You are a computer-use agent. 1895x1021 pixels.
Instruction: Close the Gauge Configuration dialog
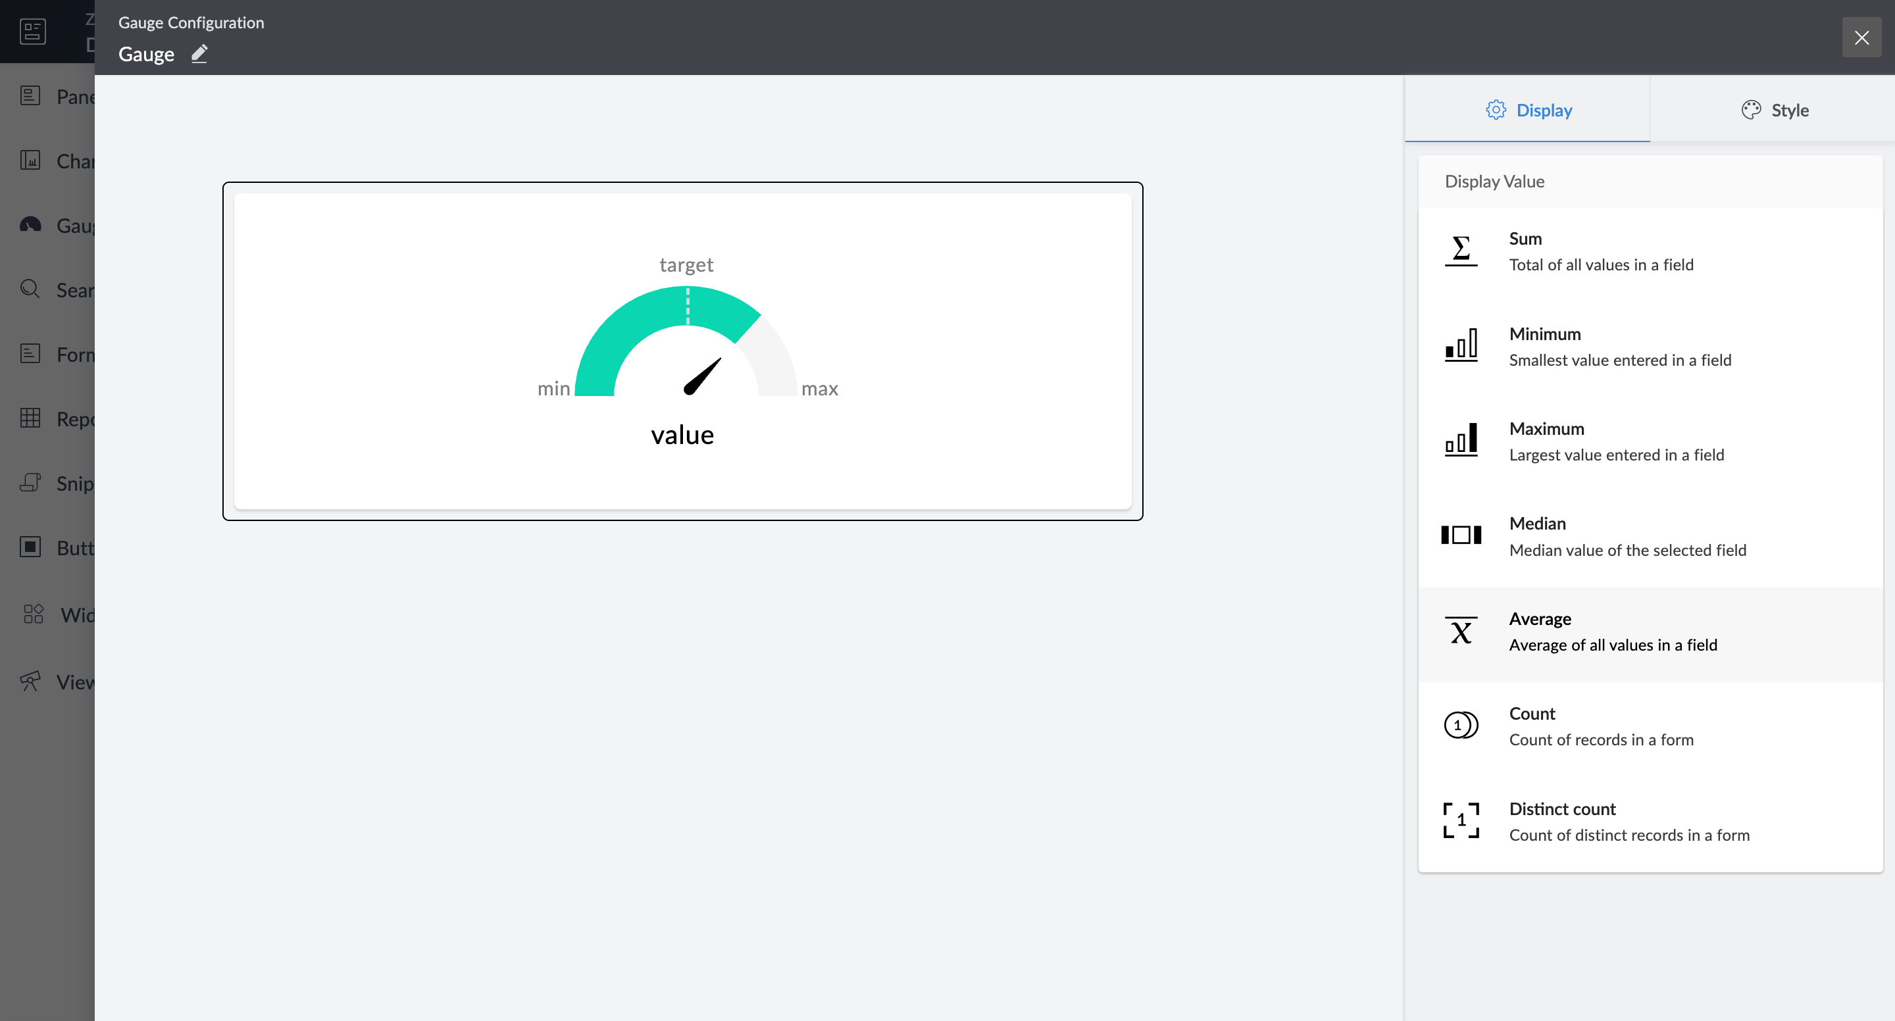click(x=1861, y=37)
